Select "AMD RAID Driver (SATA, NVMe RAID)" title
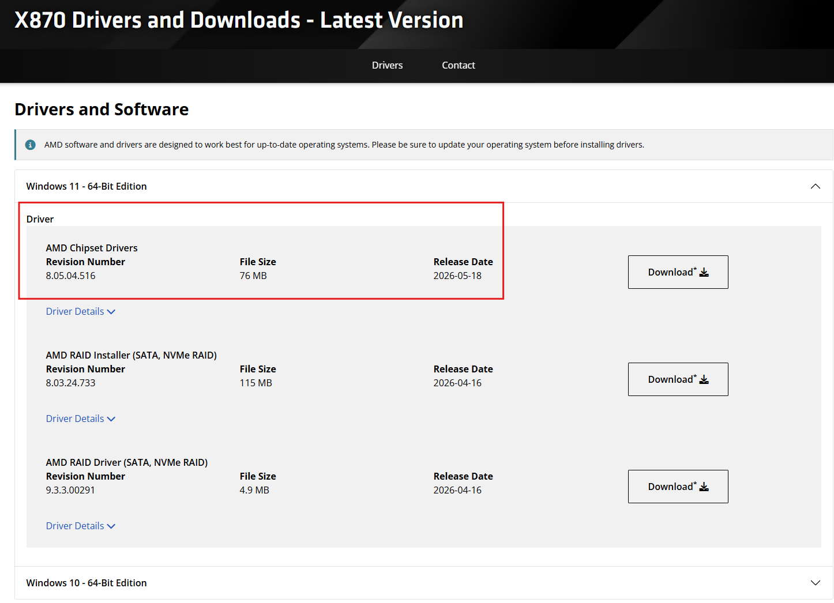Image resolution: width=834 pixels, height=603 pixels. pyautogui.click(x=127, y=462)
